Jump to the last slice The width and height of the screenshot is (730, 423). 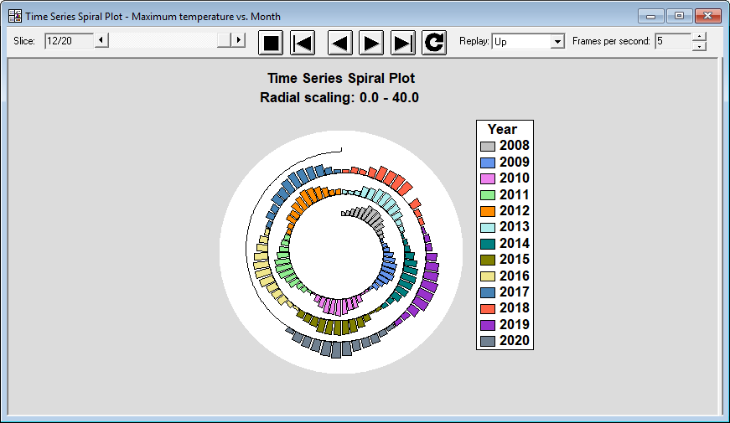click(x=403, y=43)
